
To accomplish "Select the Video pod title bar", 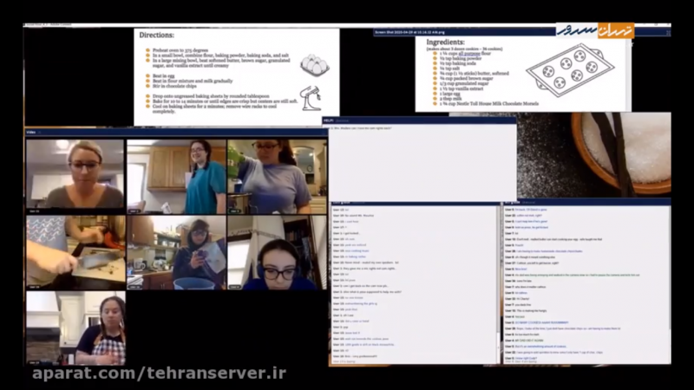I will [x=173, y=132].
